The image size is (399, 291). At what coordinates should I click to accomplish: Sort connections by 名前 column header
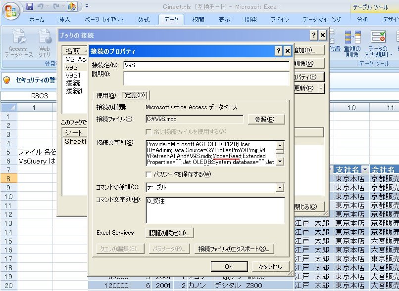(75, 50)
